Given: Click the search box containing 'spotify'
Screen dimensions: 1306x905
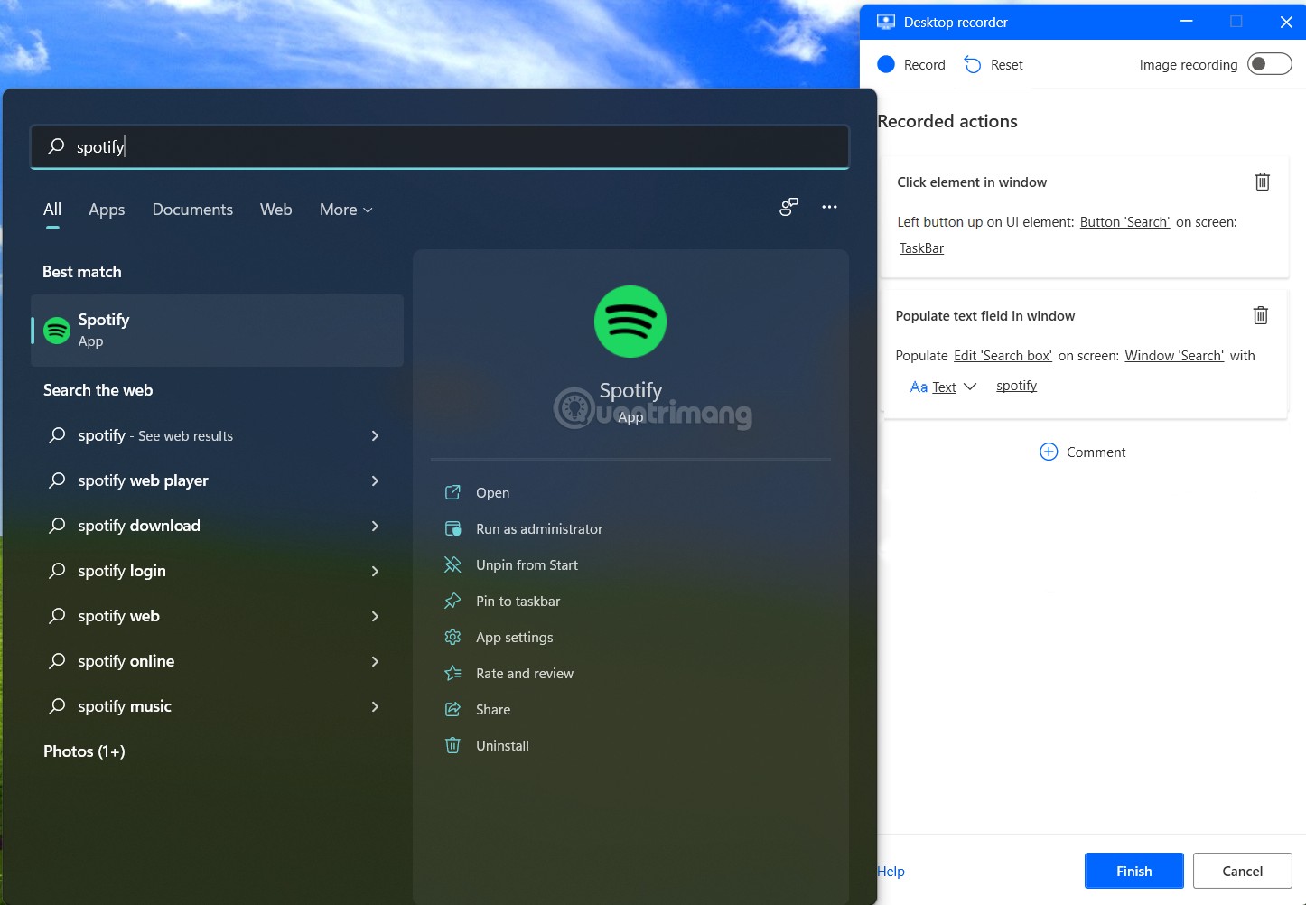Looking at the screenshot, I should point(440,146).
